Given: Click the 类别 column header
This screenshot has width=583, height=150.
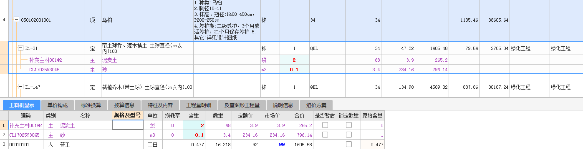Looking at the screenshot, I should pyautogui.click(x=51, y=115).
